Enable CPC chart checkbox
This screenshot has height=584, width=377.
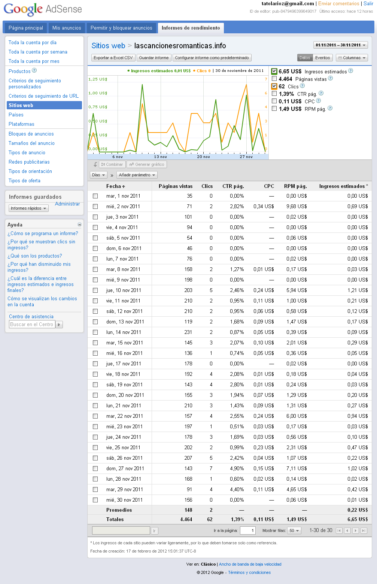tap(274, 101)
